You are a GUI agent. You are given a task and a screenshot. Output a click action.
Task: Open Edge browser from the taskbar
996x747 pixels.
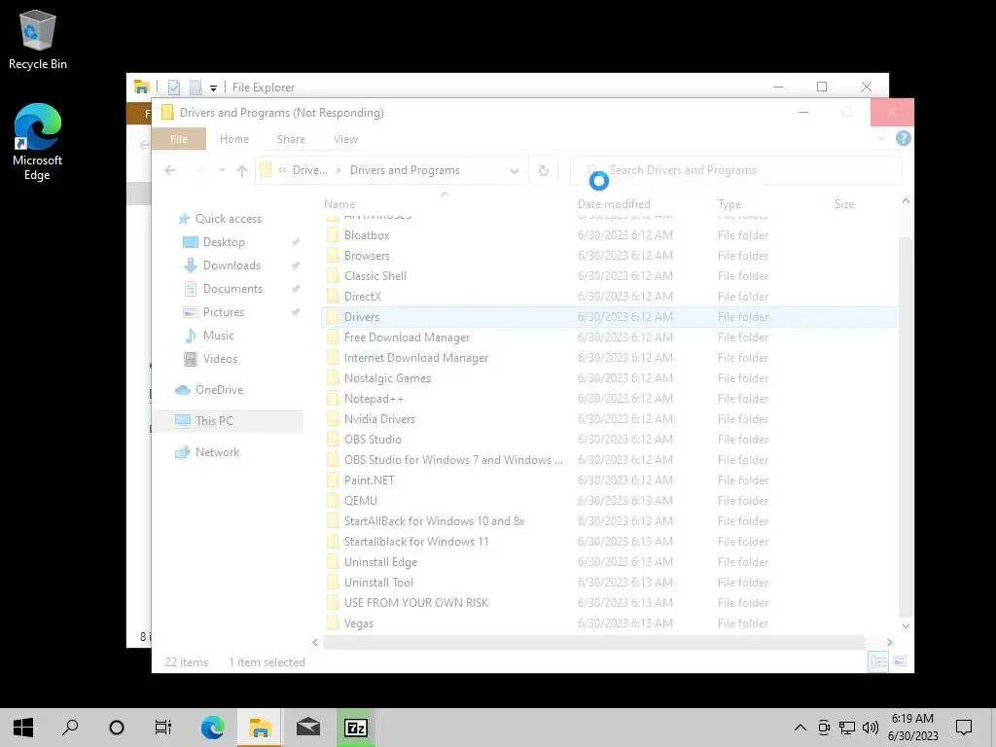pos(212,728)
